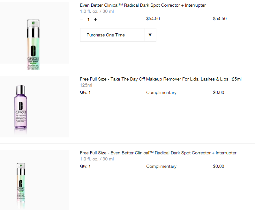This screenshot has height=210, width=255.
Task: Click the Qty: 1 label for the makeup remover
Action: click(85, 93)
